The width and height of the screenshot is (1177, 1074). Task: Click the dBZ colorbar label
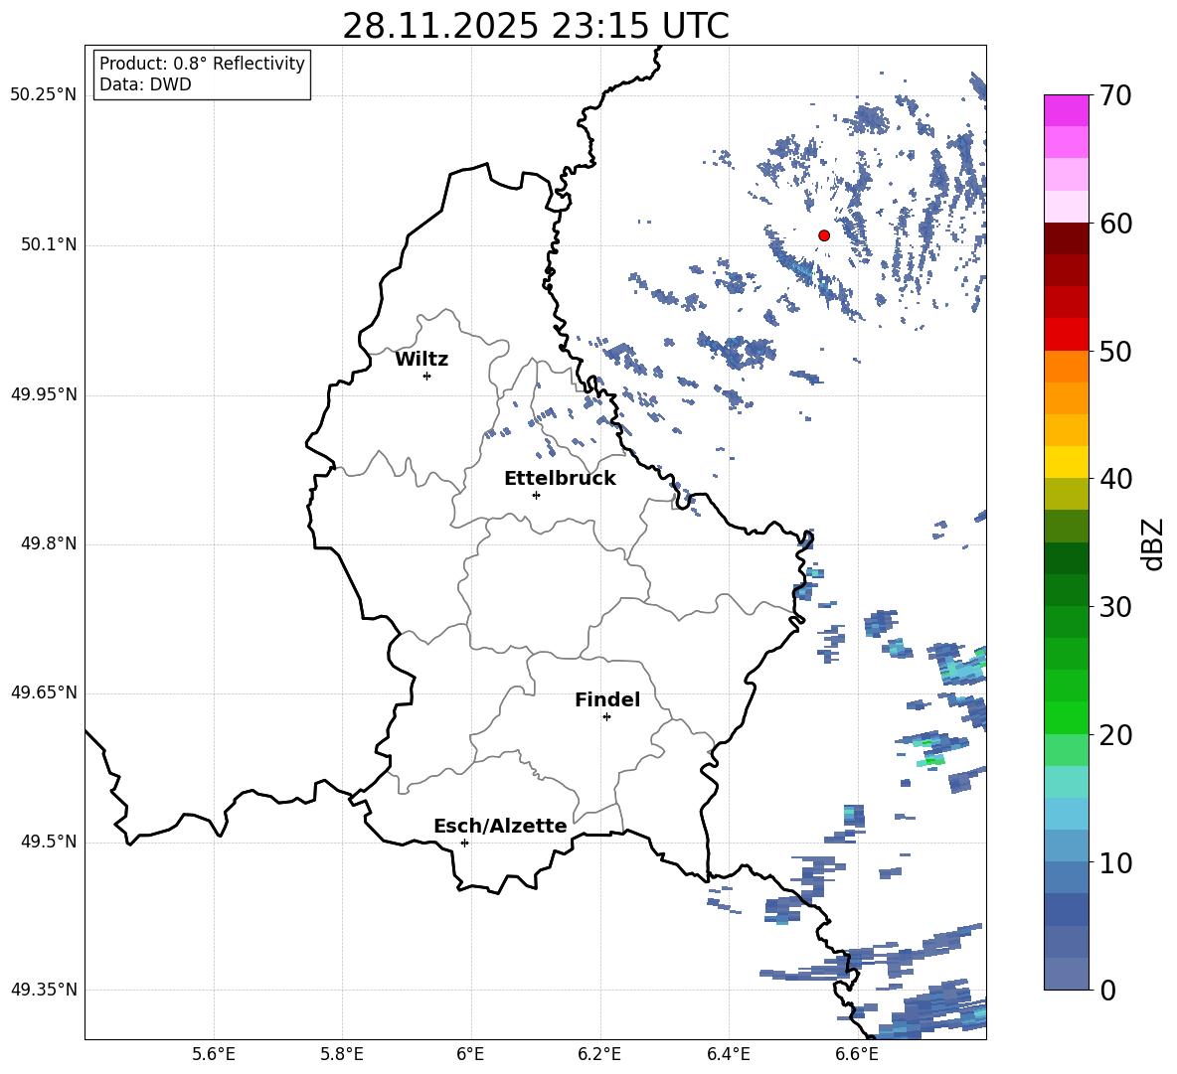tap(1154, 544)
